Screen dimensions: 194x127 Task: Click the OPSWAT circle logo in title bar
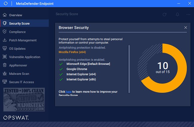click(6, 4)
